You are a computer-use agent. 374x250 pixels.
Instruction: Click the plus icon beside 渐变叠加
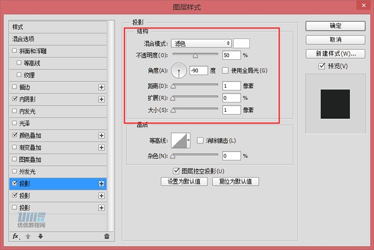point(101,148)
